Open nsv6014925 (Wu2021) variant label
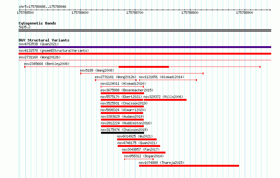Screen dimensions: 280x178 tap(135, 136)
